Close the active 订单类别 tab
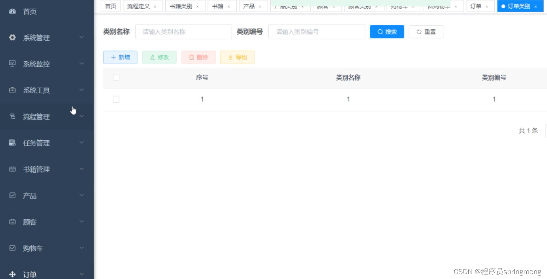Viewport: 547px width, 279px height. (536, 7)
